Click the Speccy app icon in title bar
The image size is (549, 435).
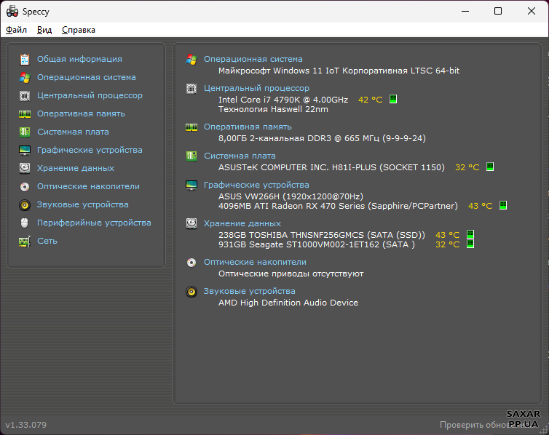[x=12, y=11]
